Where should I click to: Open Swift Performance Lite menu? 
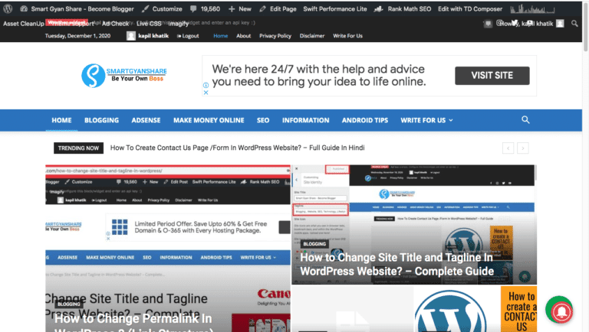click(x=335, y=8)
